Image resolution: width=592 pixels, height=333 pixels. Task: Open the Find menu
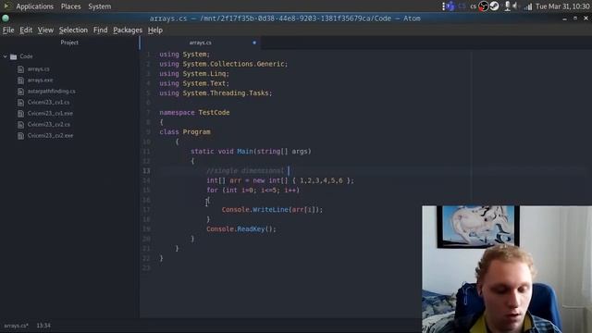[101, 31]
